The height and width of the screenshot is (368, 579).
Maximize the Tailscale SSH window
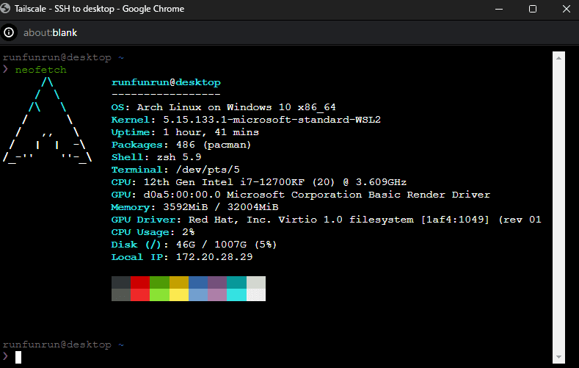[533, 9]
